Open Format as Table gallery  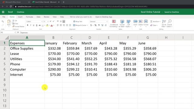[122, 24]
